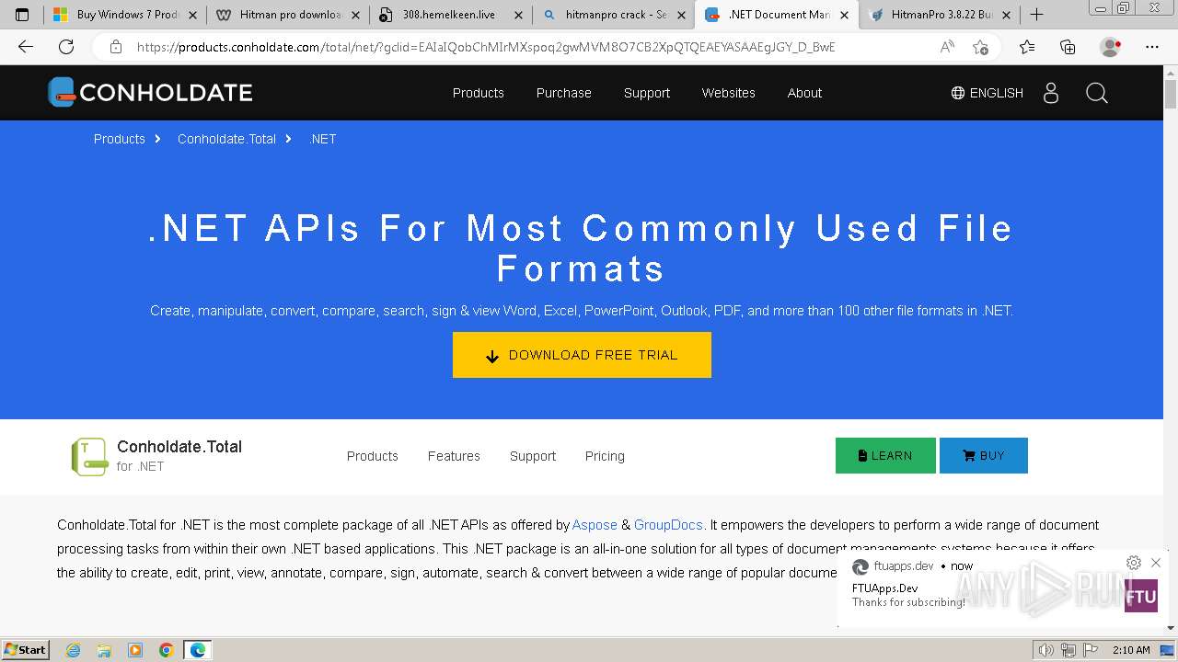
Task: Open the Favorites list icon
Action: coord(1027,47)
